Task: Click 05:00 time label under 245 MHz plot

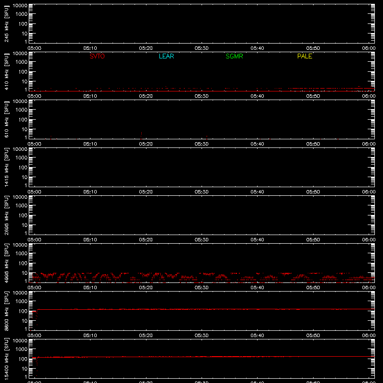Action: 34,48
